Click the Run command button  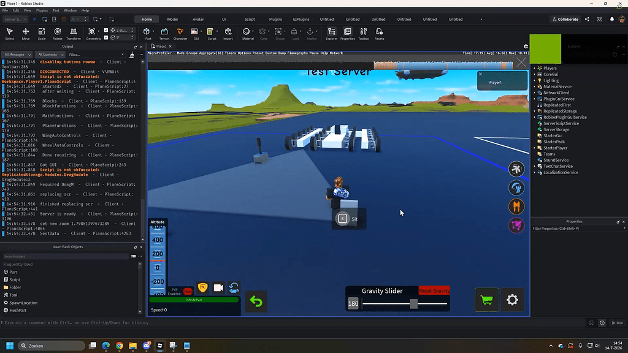[617, 322]
